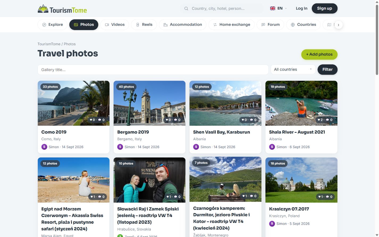Open the Countries tab
This screenshot has height=237, width=379.
(303, 25)
